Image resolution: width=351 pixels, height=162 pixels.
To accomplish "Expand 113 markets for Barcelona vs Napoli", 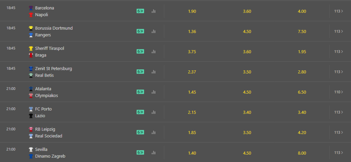I will (339, 11).
